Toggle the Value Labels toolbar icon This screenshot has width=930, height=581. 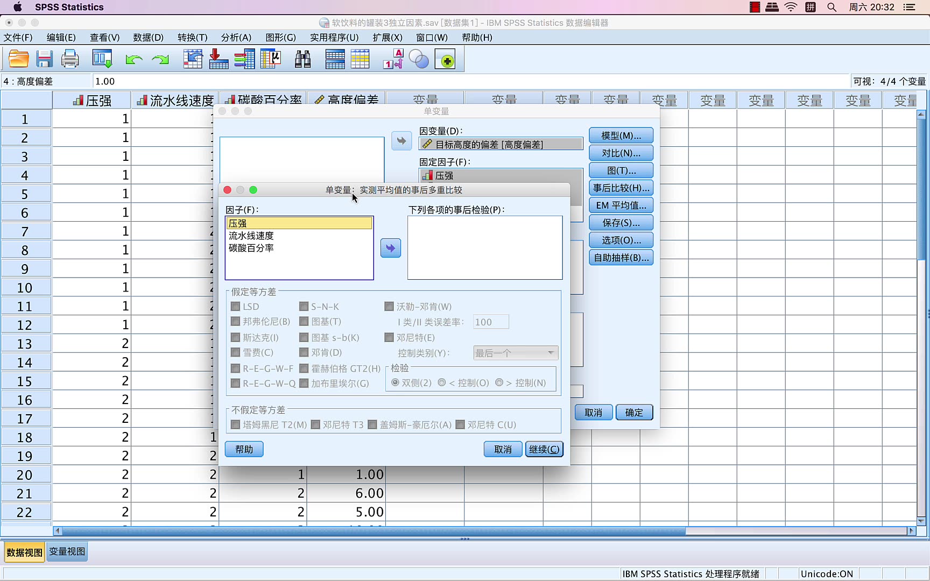393,59
